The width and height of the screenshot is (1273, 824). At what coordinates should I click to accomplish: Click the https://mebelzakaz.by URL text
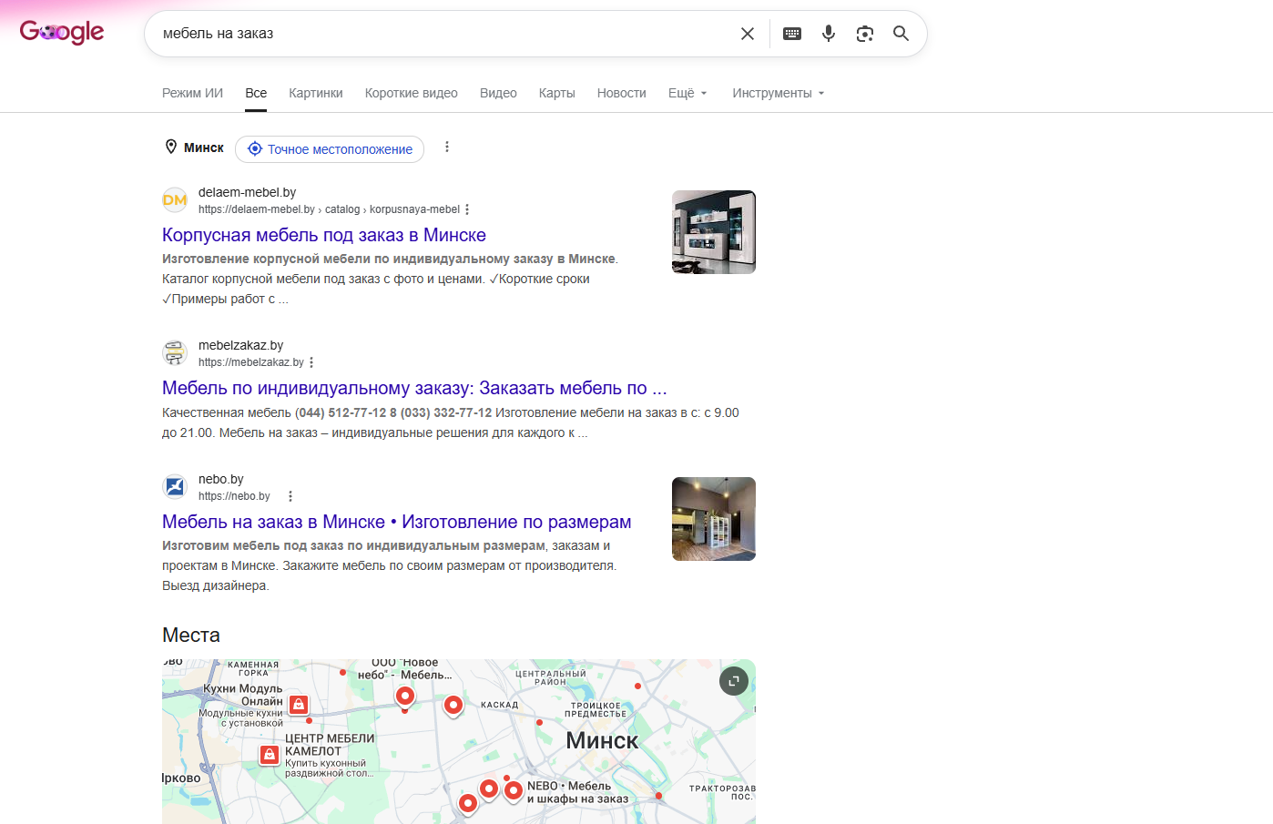click(x=251, y=362)
